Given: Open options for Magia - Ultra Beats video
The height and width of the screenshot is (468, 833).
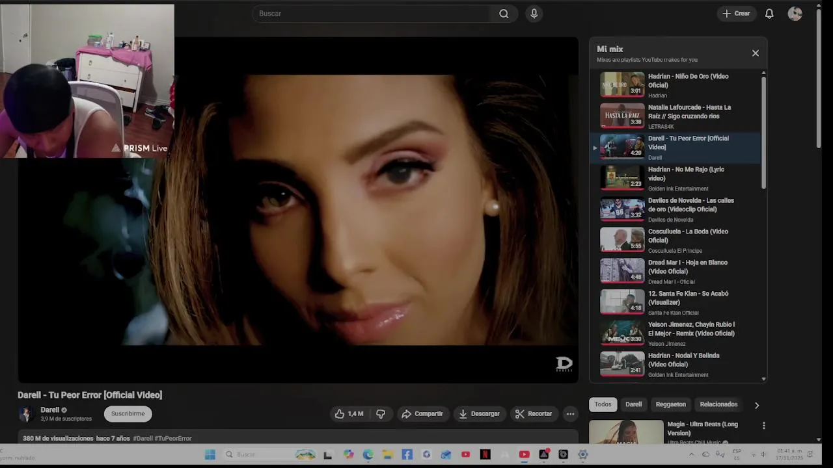Looking at the screenshot, I should click(763, 426).
